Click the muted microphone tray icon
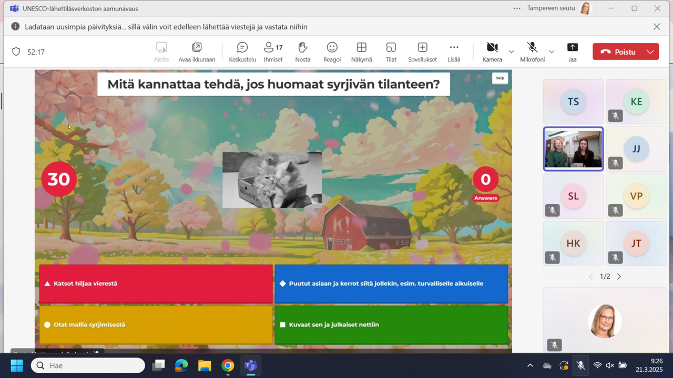 pyautogui.click(x=580, y=365)
